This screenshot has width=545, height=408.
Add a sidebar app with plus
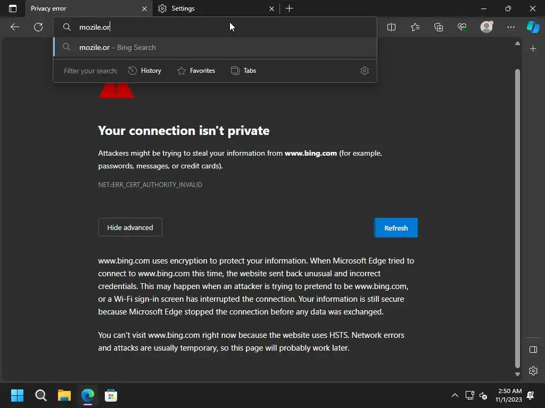pos(533,49)
